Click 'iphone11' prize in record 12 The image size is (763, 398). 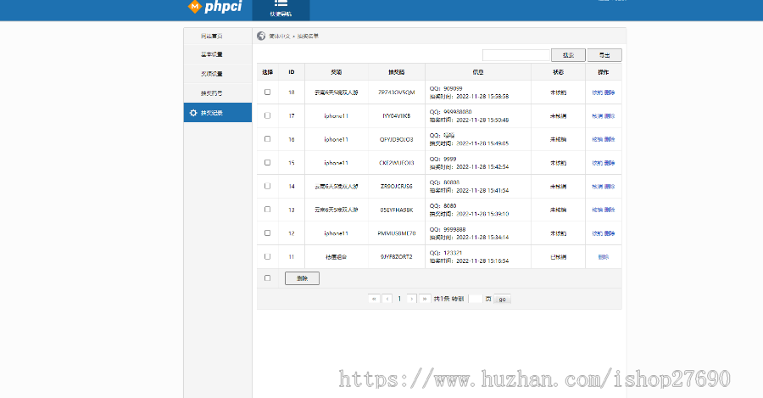(x=337, y=233)
